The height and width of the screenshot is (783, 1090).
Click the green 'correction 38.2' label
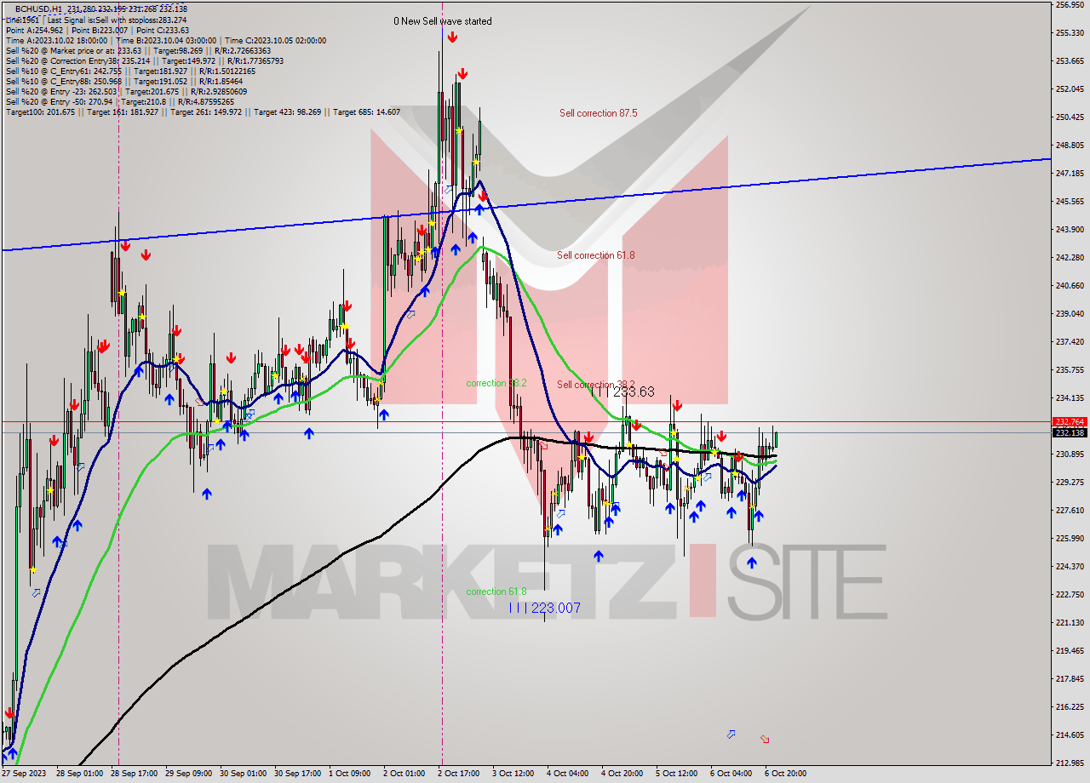click(496, 383)
